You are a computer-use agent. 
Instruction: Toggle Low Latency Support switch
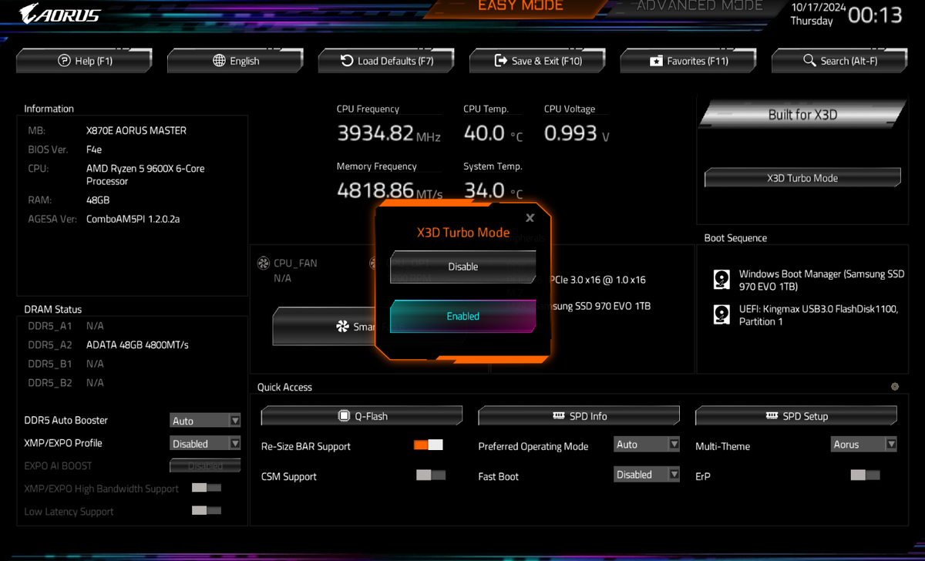tap(207, 511)
